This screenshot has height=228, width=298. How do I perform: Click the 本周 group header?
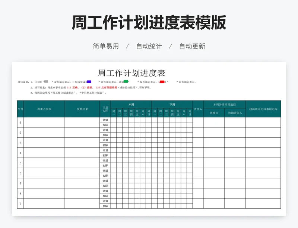tap(131, 105)
